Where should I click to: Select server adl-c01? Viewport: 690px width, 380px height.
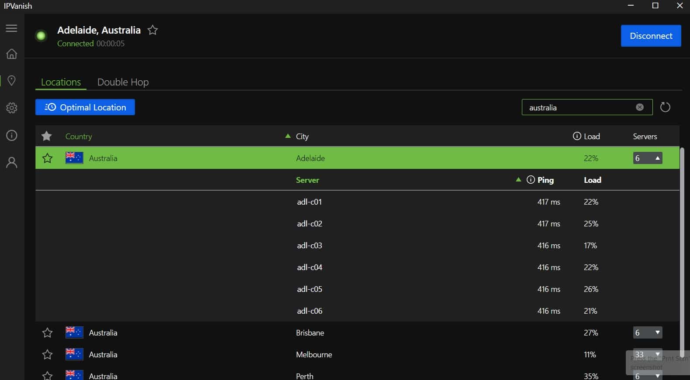tap(357, 202)
